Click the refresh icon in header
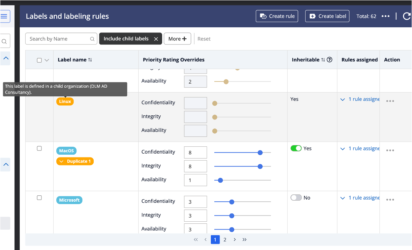Image resolution: width=412 pixels, height=250 pixels. (407, 16)
